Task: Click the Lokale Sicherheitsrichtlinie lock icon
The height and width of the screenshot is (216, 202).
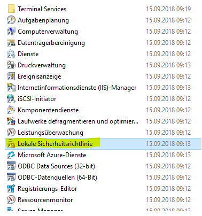Action: click(x=11, y=144)
